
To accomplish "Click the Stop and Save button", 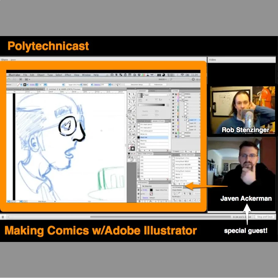I will (265, 217).
